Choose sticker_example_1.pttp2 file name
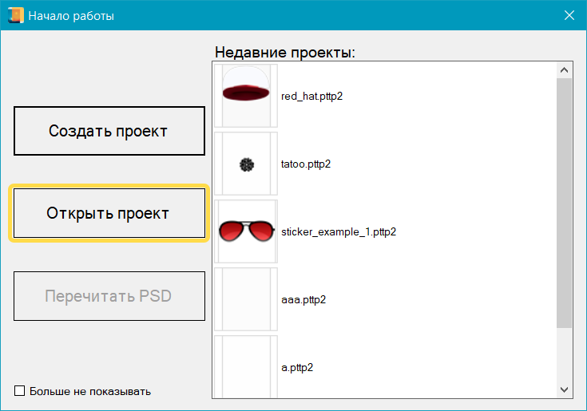 [339, 232]
